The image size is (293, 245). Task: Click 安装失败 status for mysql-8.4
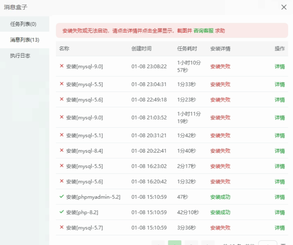click(220, 151)
